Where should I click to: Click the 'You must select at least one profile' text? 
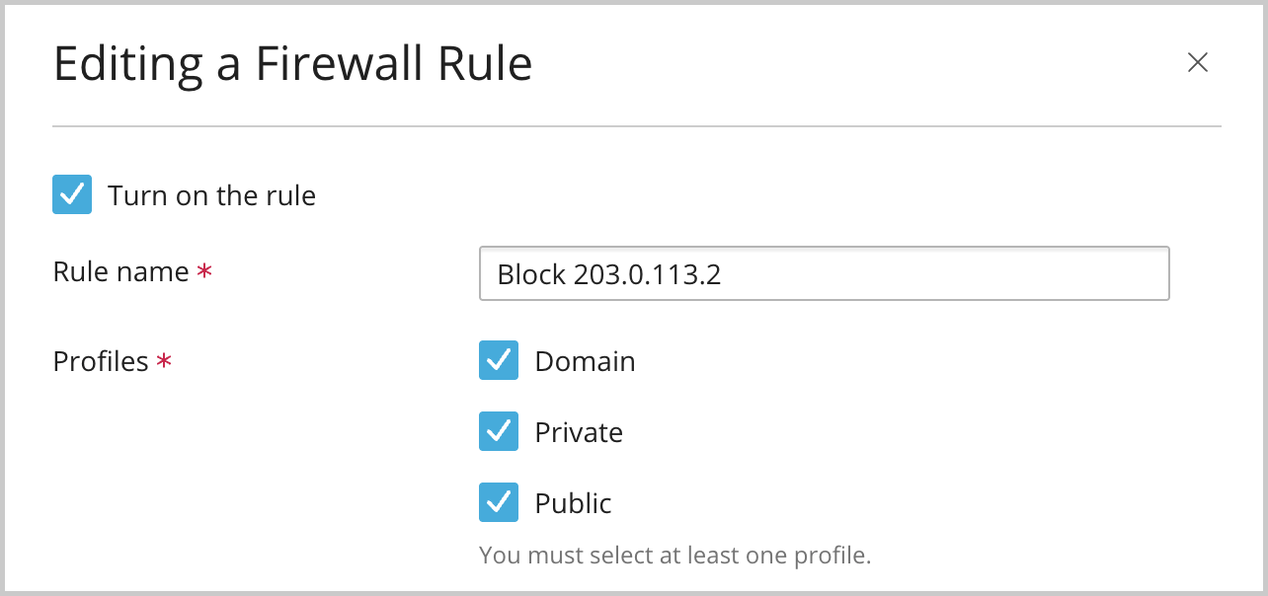coord(674,555)
